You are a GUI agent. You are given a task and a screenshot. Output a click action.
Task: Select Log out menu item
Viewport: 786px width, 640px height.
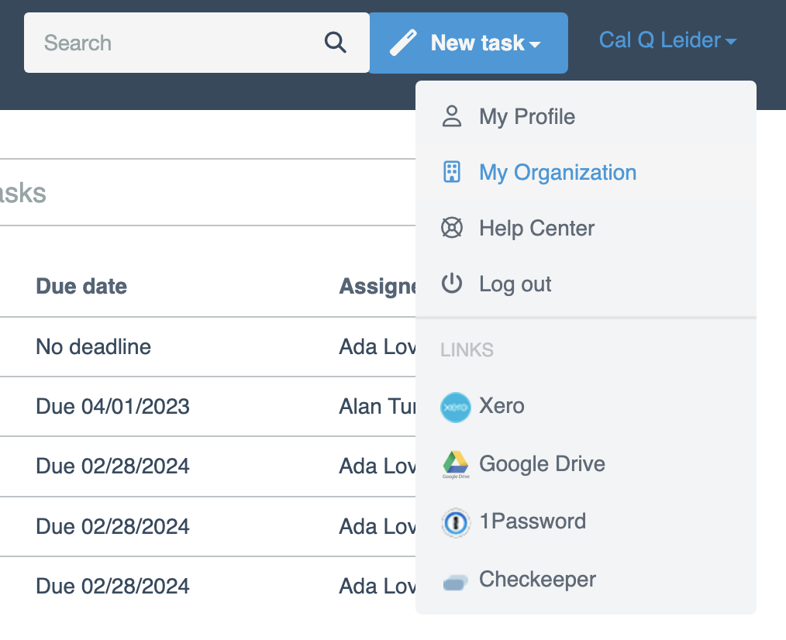pyautogui.click(x=515, y=284)
